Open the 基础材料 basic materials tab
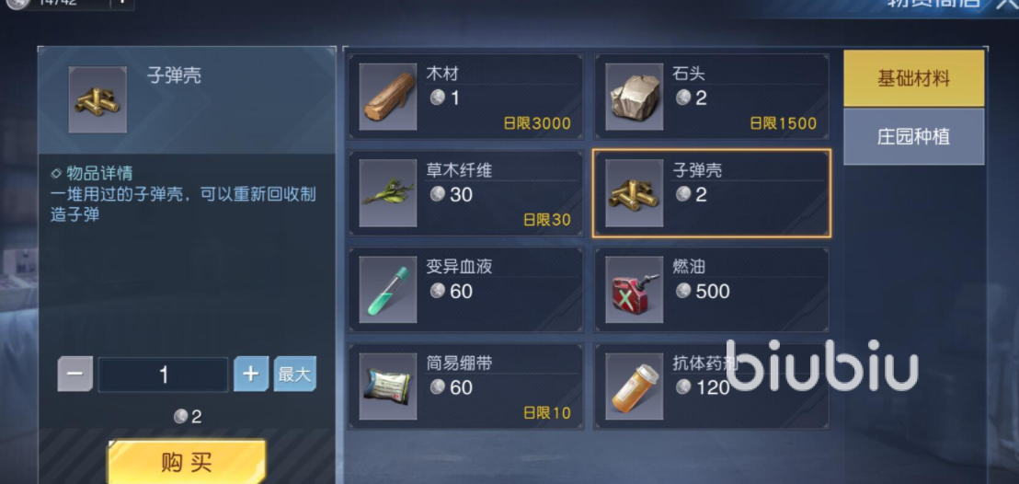Screen dimensions: 1019x484 (x=914, y=79)
